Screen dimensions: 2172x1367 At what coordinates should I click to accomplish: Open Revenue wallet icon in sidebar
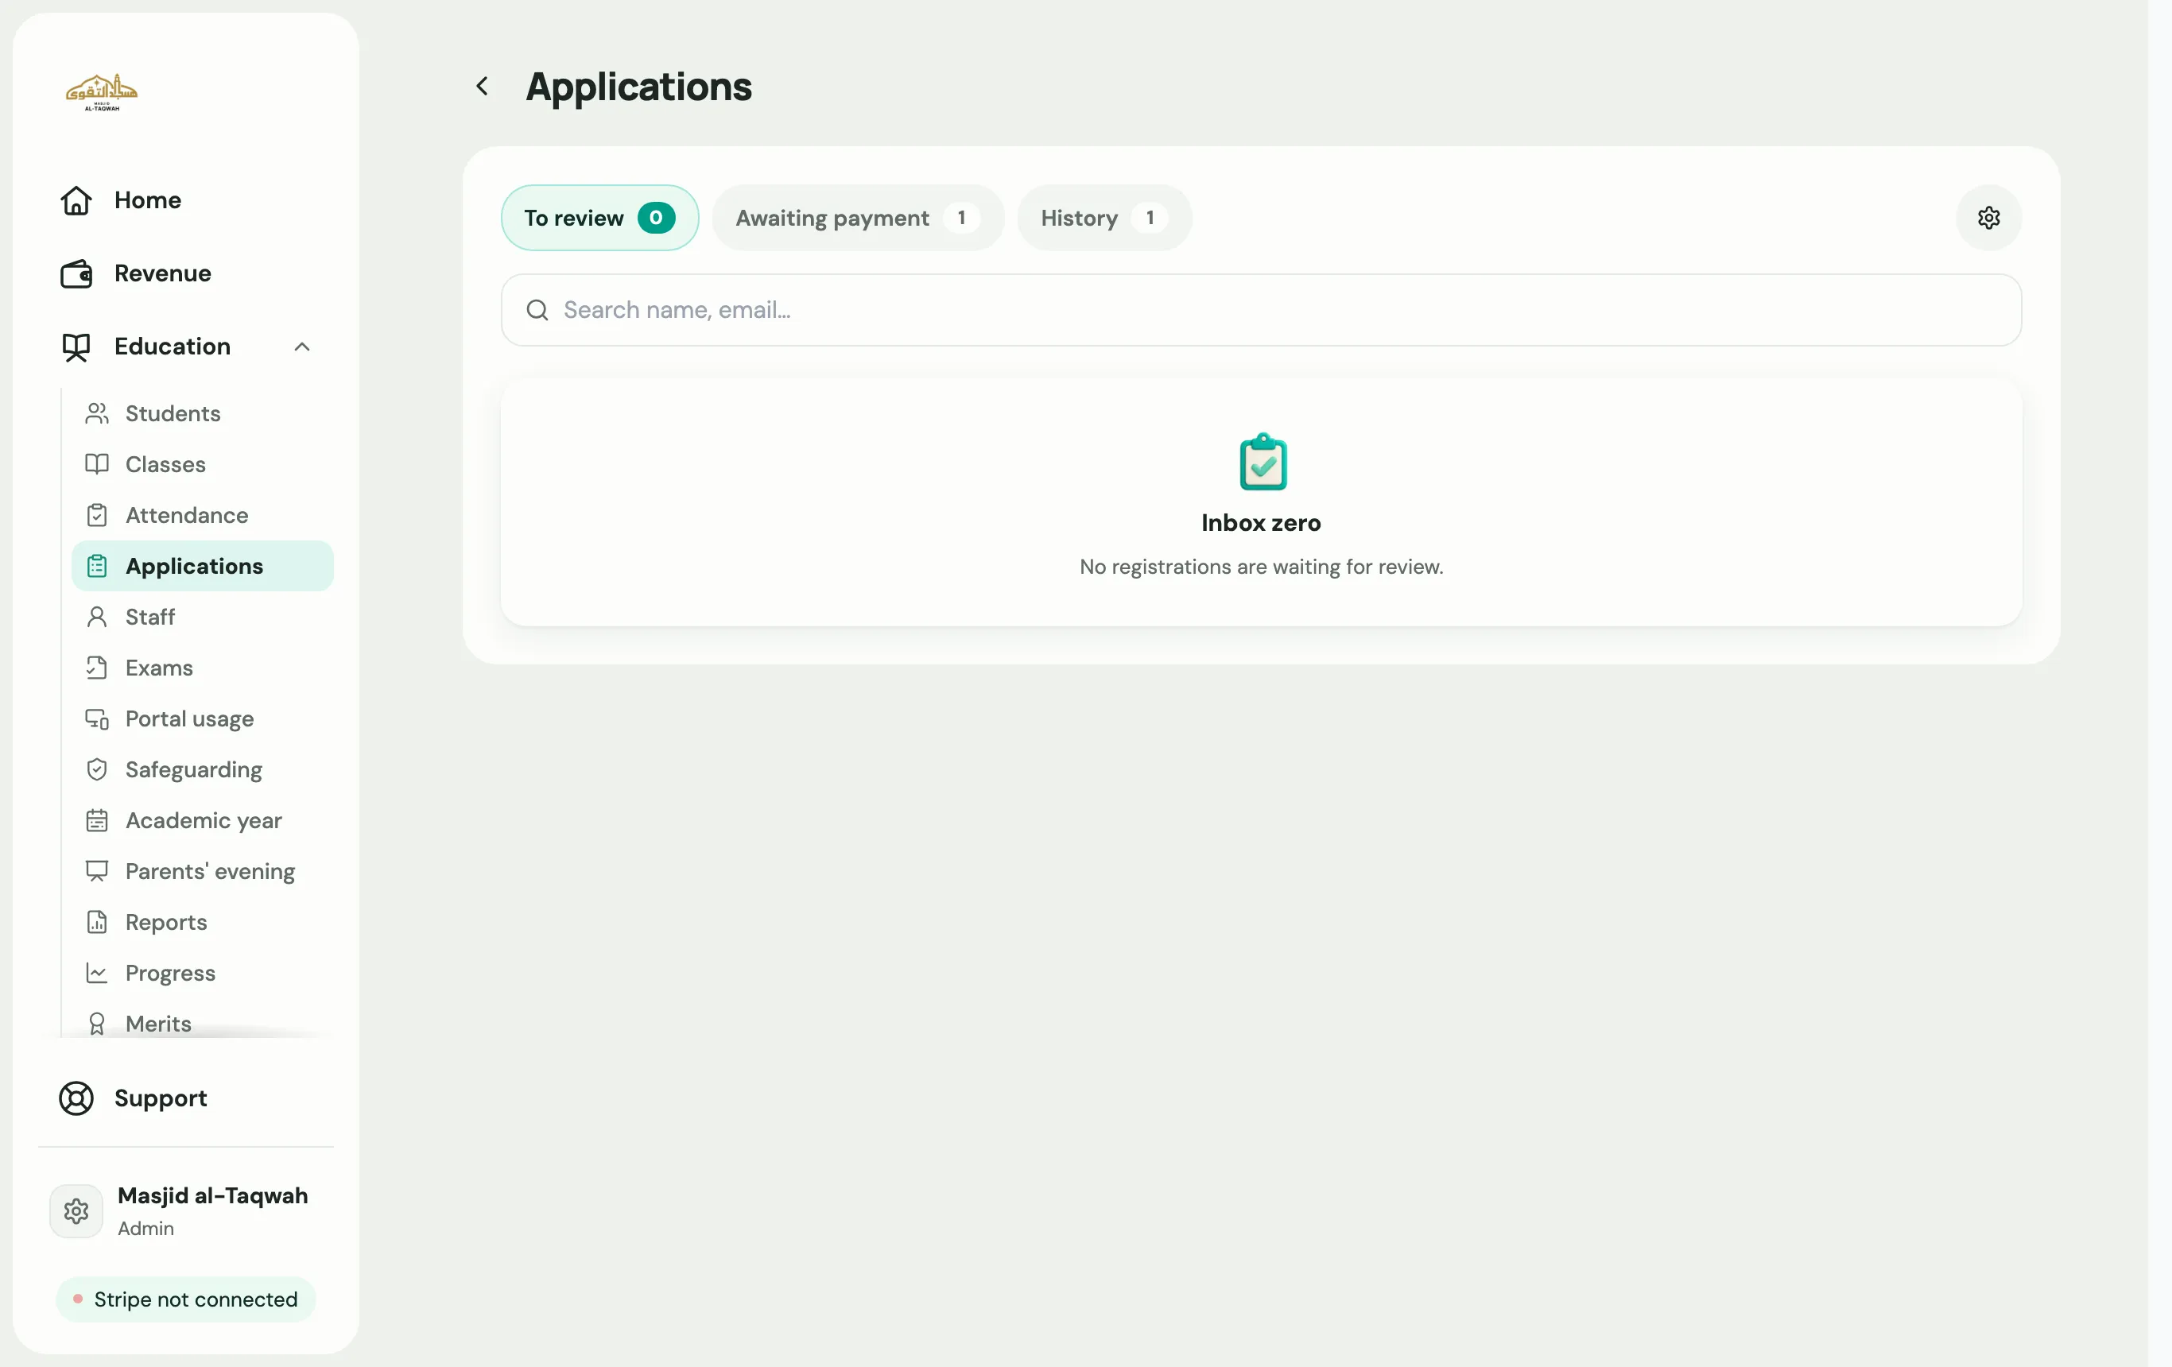click(x=76, y=273)
